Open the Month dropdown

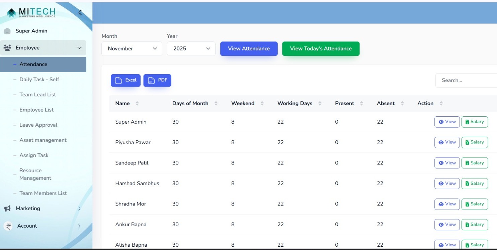[x=132, y=48]
